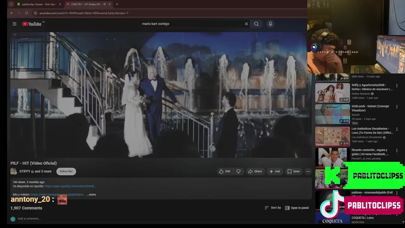Close the PILF - HIT tab
Viewport: 405px width, 228px height.
point(109,4)
